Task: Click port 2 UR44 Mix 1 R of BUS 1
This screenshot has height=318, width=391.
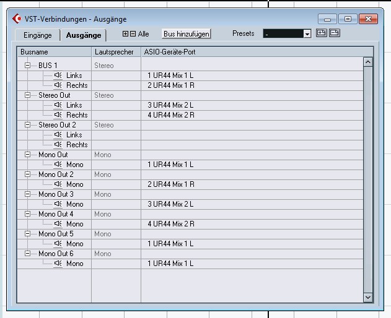Action: coord(171,85)
